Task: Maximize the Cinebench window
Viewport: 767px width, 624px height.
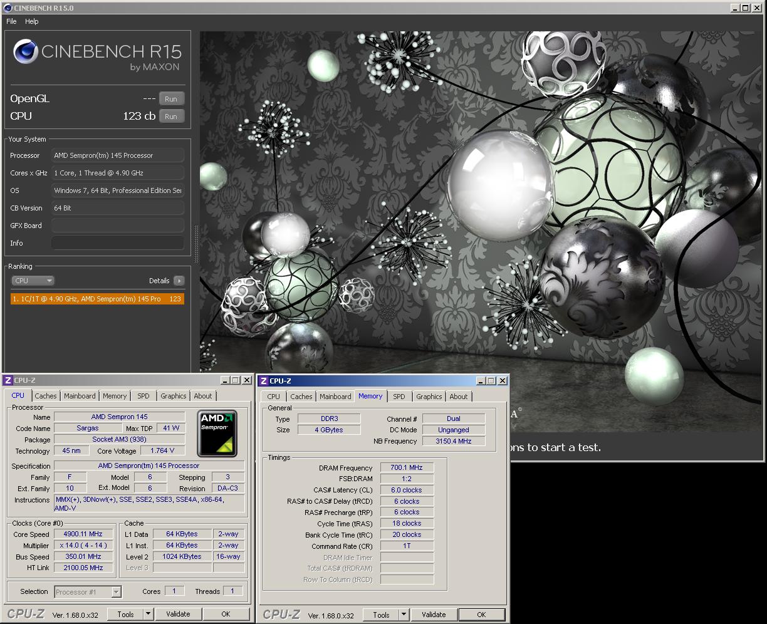Action: 746,8
